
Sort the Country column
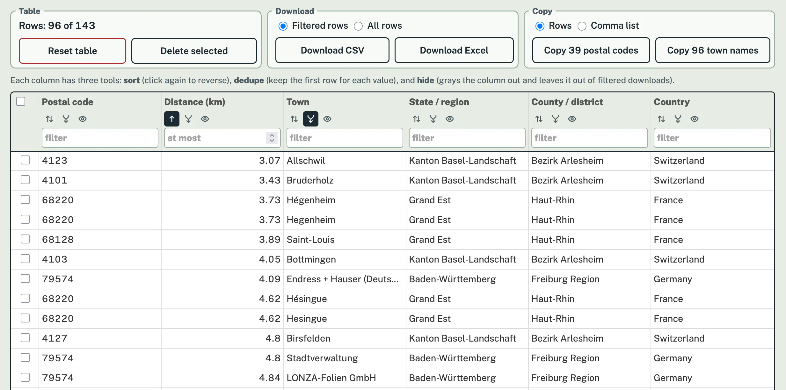point(661,119)
